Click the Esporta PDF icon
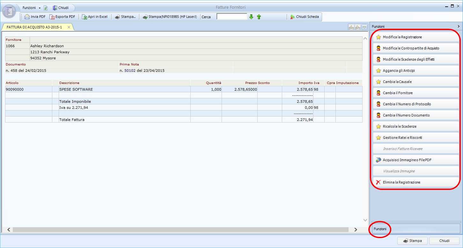463x248 pixels. click(x=52, y=17)
